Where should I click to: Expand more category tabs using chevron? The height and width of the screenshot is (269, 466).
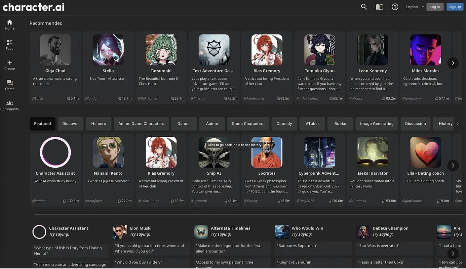point(458,123)
